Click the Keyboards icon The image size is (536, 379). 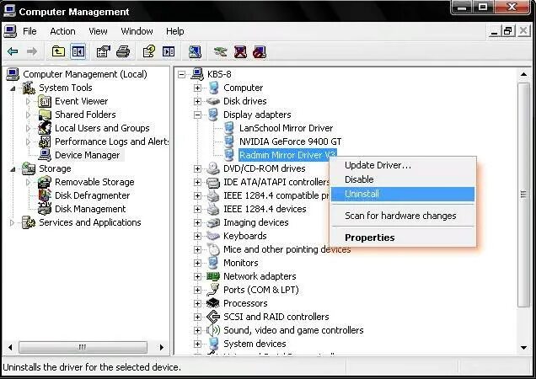tap(213, 236)
